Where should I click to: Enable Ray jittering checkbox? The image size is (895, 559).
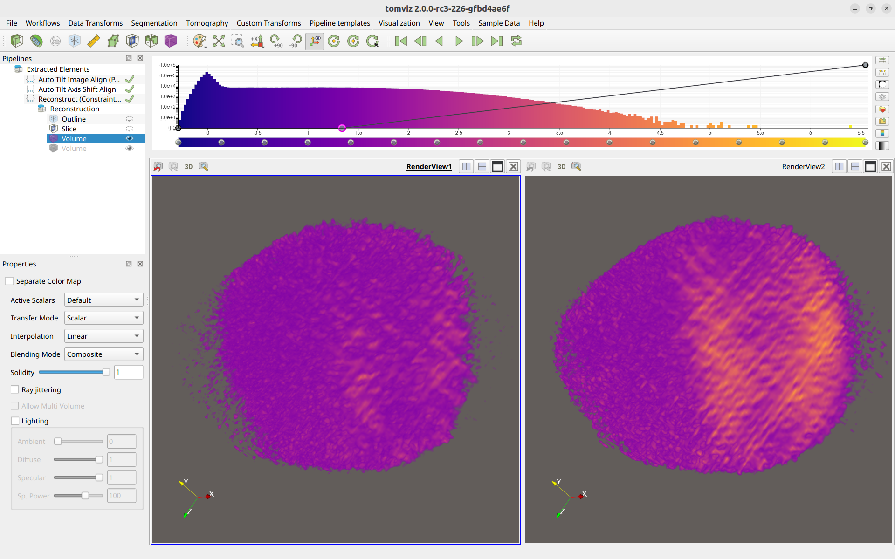click(x=15, y=390)
